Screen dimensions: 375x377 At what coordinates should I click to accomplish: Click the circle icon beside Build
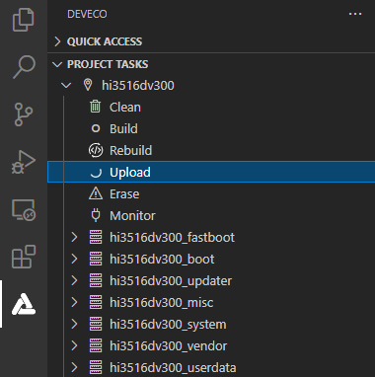(96, 128)
